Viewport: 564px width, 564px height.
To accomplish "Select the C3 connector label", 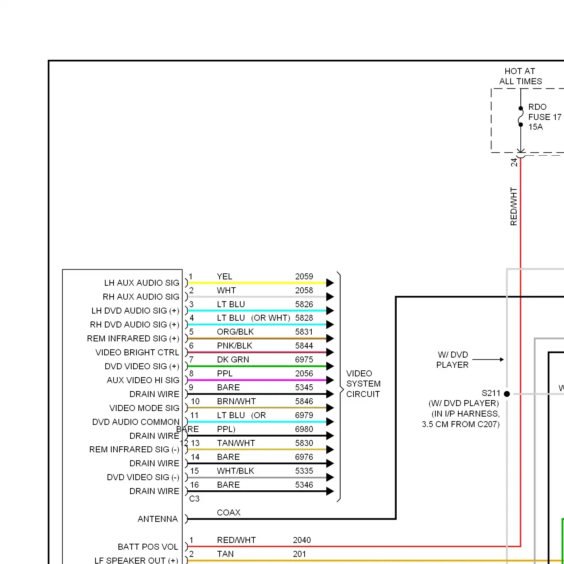I will [194, 499].
